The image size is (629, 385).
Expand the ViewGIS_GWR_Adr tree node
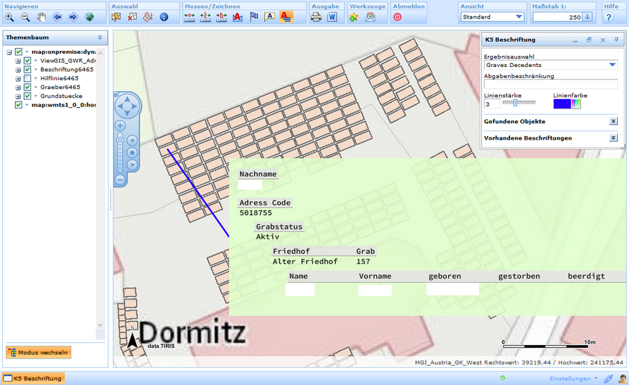coord(18,61)
